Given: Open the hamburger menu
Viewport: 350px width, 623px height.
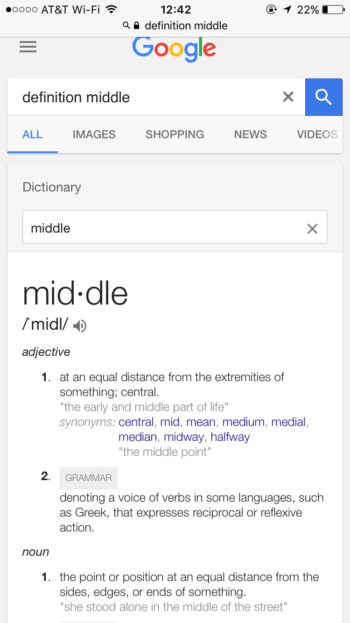Looking at the screenshot, I should pyautogui.click(x=28, y=47).
